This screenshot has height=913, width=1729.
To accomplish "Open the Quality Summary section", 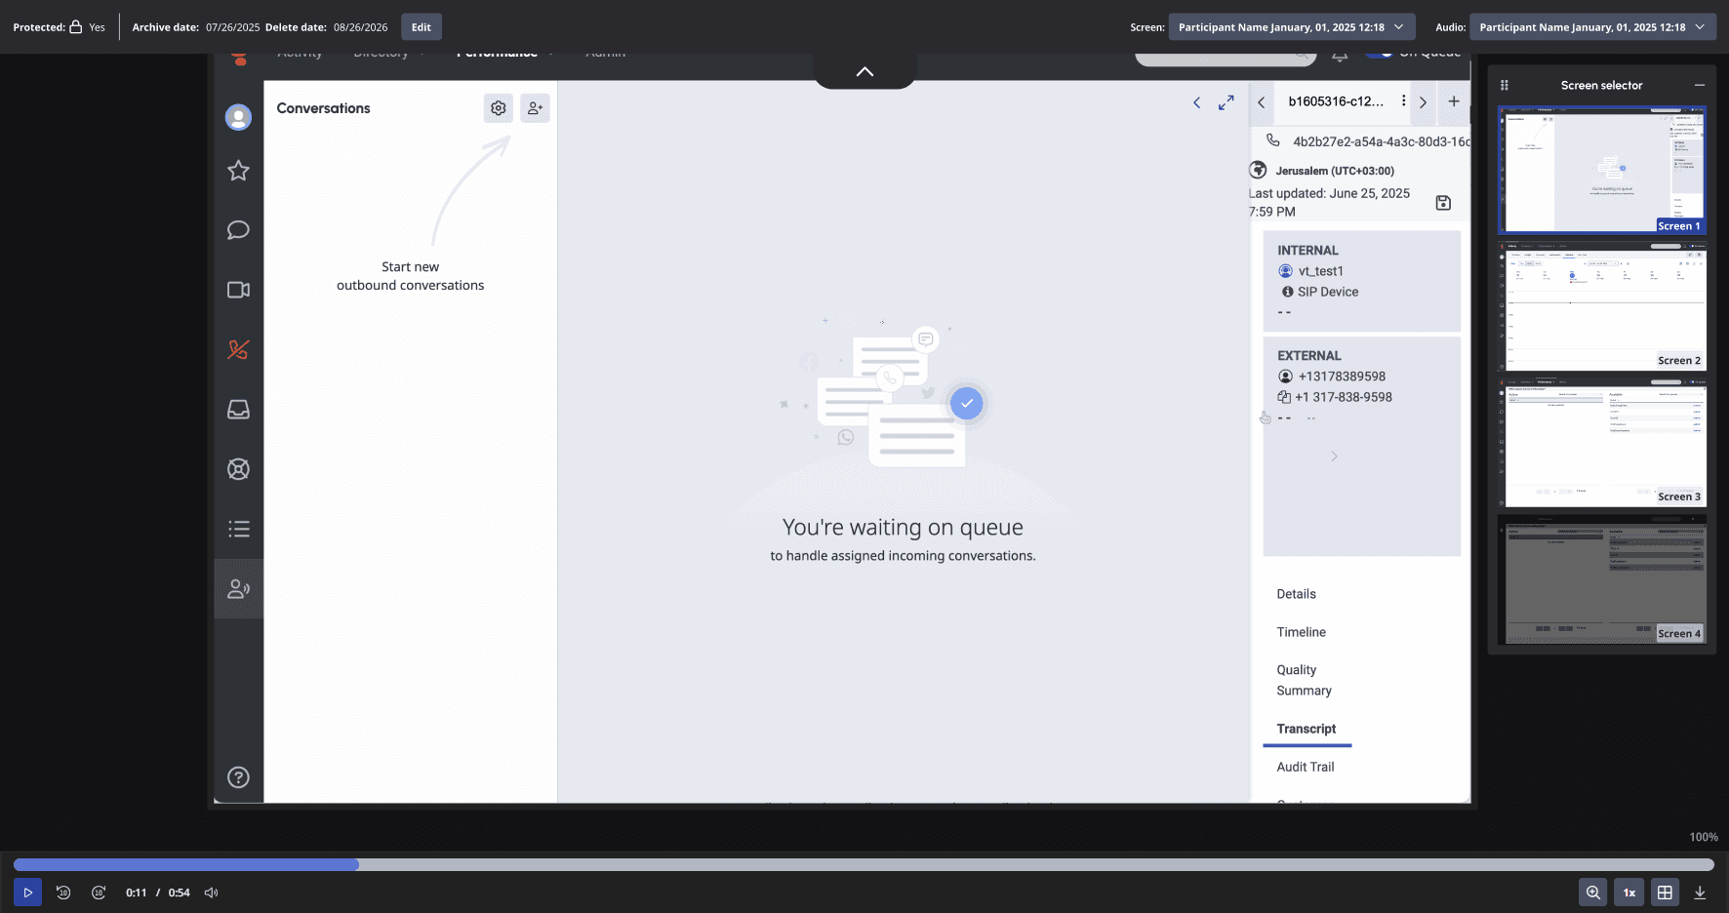I will [1304, 680].
